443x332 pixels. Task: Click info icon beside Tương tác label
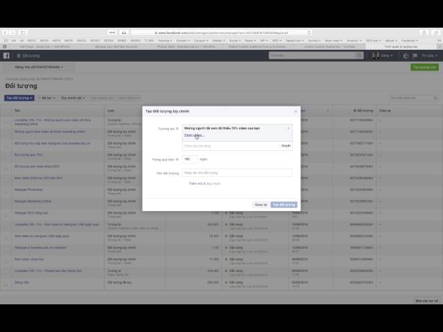(177, 129)
